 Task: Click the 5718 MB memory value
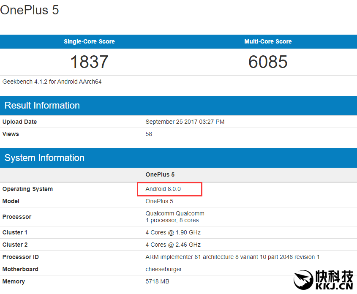(x=157, y=281)
